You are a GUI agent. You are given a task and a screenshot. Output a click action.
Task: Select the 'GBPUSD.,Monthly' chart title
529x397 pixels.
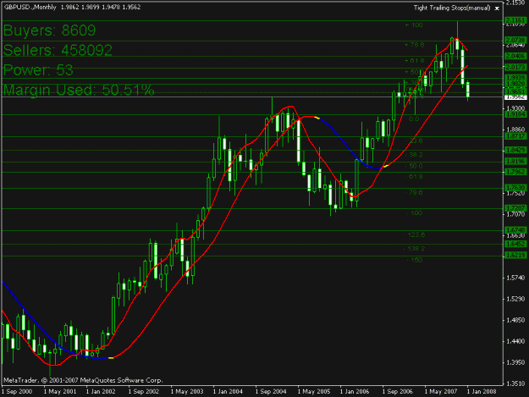(x=30, y=7)
